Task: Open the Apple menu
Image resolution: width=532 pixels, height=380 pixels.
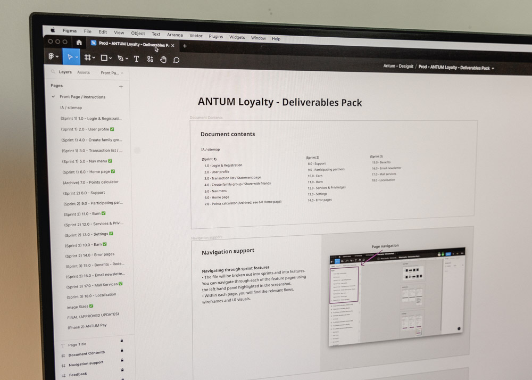Action: click(53, 30)
